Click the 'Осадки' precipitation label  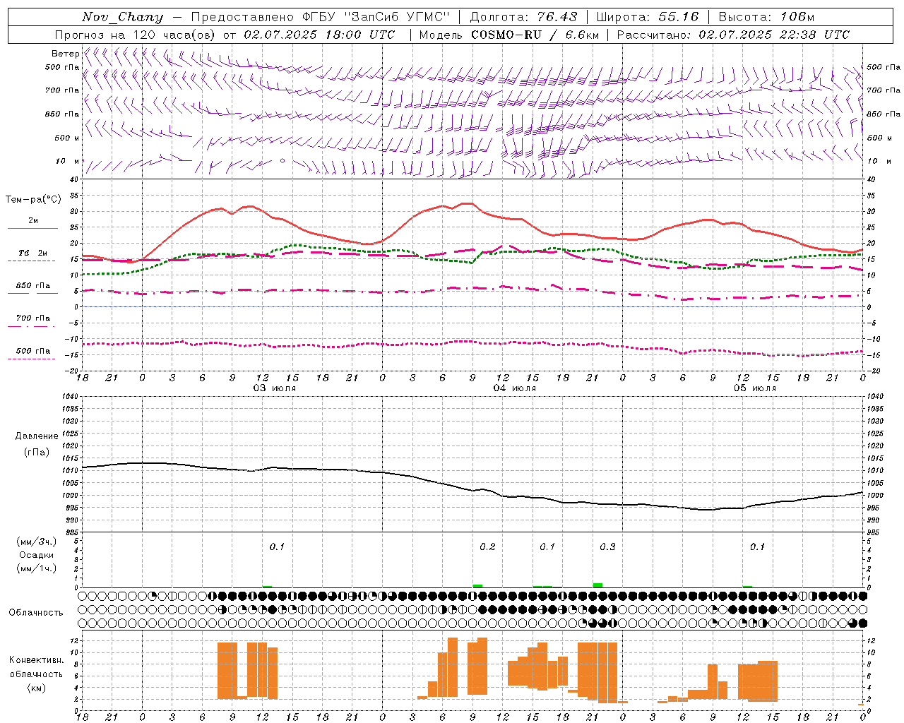click(x=37, y=555)
